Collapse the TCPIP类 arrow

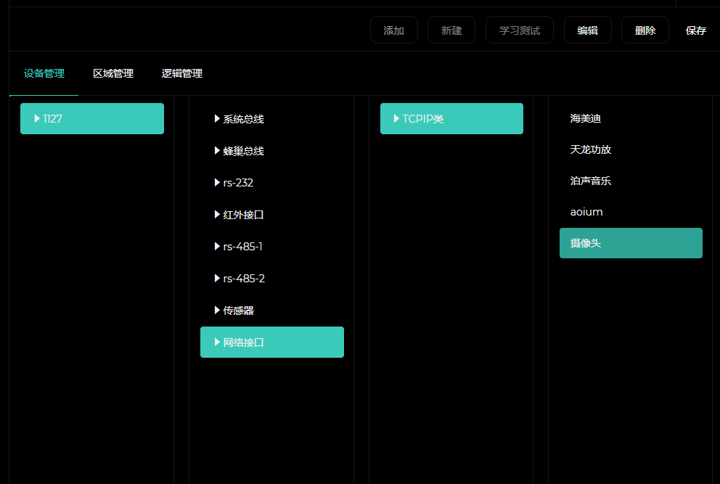[397, 118]
